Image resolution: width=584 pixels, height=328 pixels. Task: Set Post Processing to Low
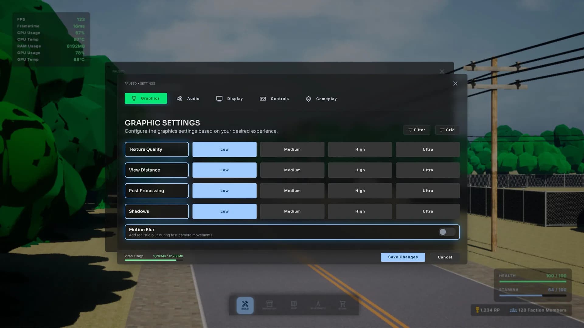tap(224, 191)
